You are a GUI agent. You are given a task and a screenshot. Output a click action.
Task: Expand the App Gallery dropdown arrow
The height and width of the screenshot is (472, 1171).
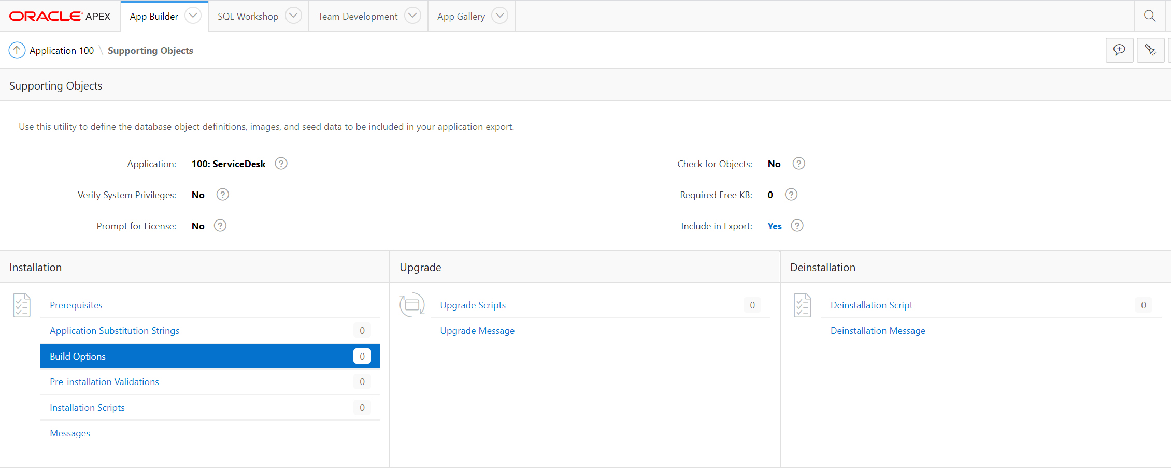click(499, 16)
